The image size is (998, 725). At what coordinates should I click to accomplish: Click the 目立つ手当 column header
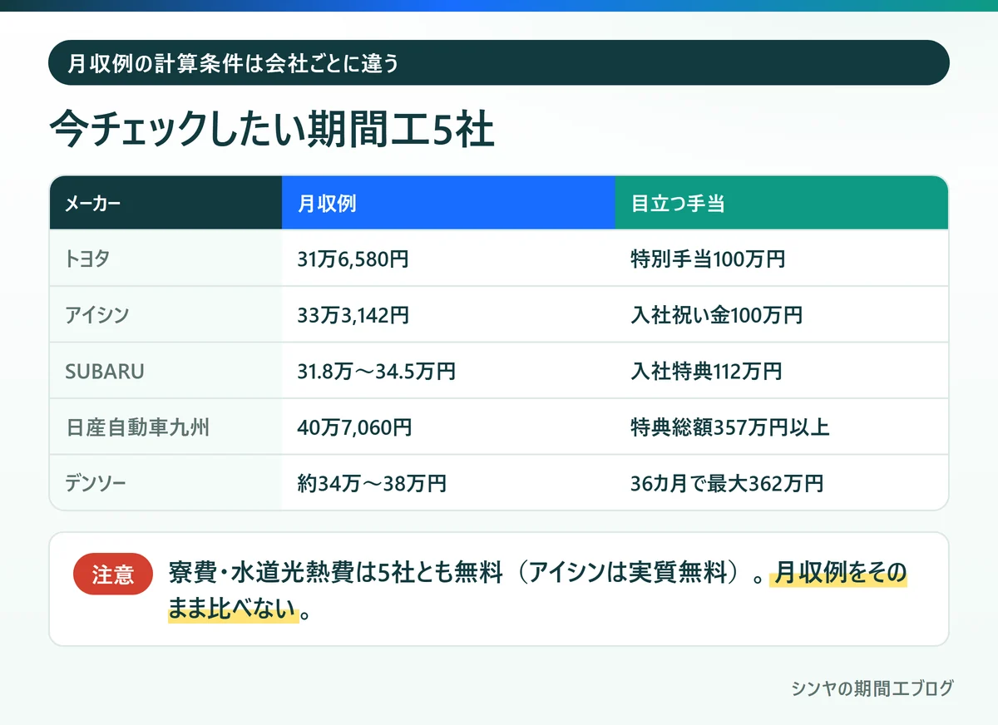[x=782, y=203]
